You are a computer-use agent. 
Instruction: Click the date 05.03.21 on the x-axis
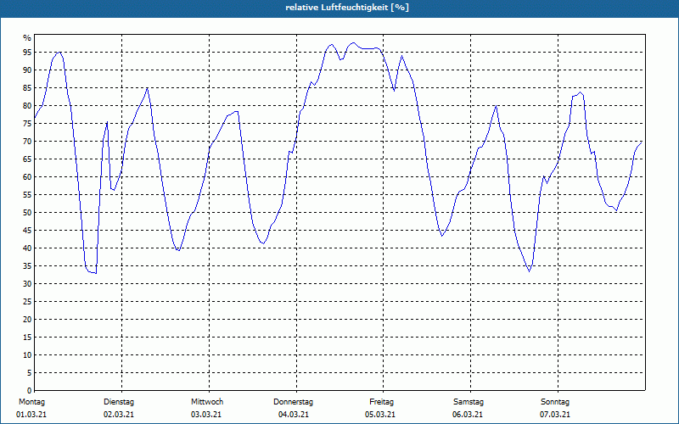pos(380,415)
